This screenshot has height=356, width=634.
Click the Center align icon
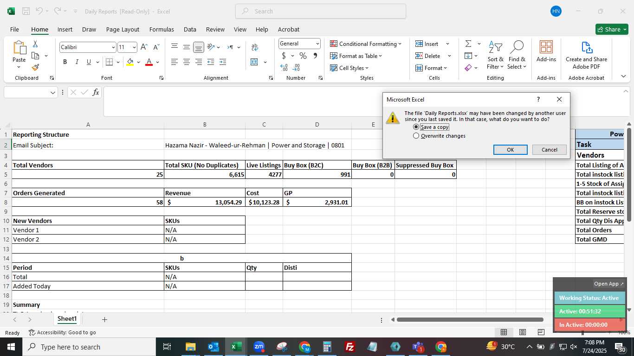tap(187, 62)
